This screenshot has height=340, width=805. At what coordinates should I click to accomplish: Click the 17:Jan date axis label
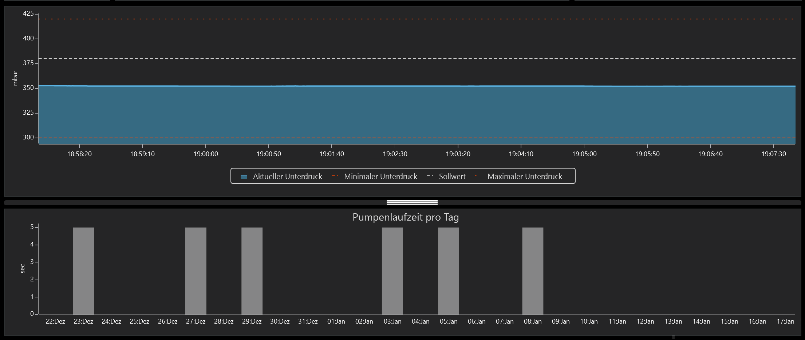point(785,321)
